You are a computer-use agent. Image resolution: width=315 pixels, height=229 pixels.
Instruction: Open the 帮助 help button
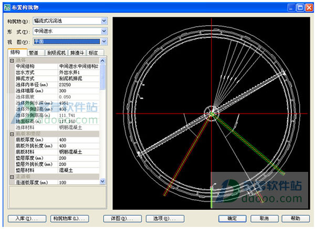point(296,219)
